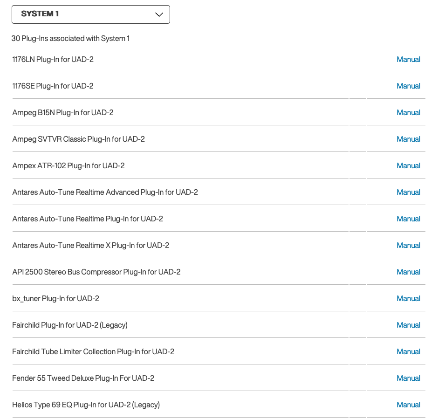This screenshot has height=419, width=445.
Task: Open Manual for Fairchild Plug-In (Legacy)
Action: point(408,325)
